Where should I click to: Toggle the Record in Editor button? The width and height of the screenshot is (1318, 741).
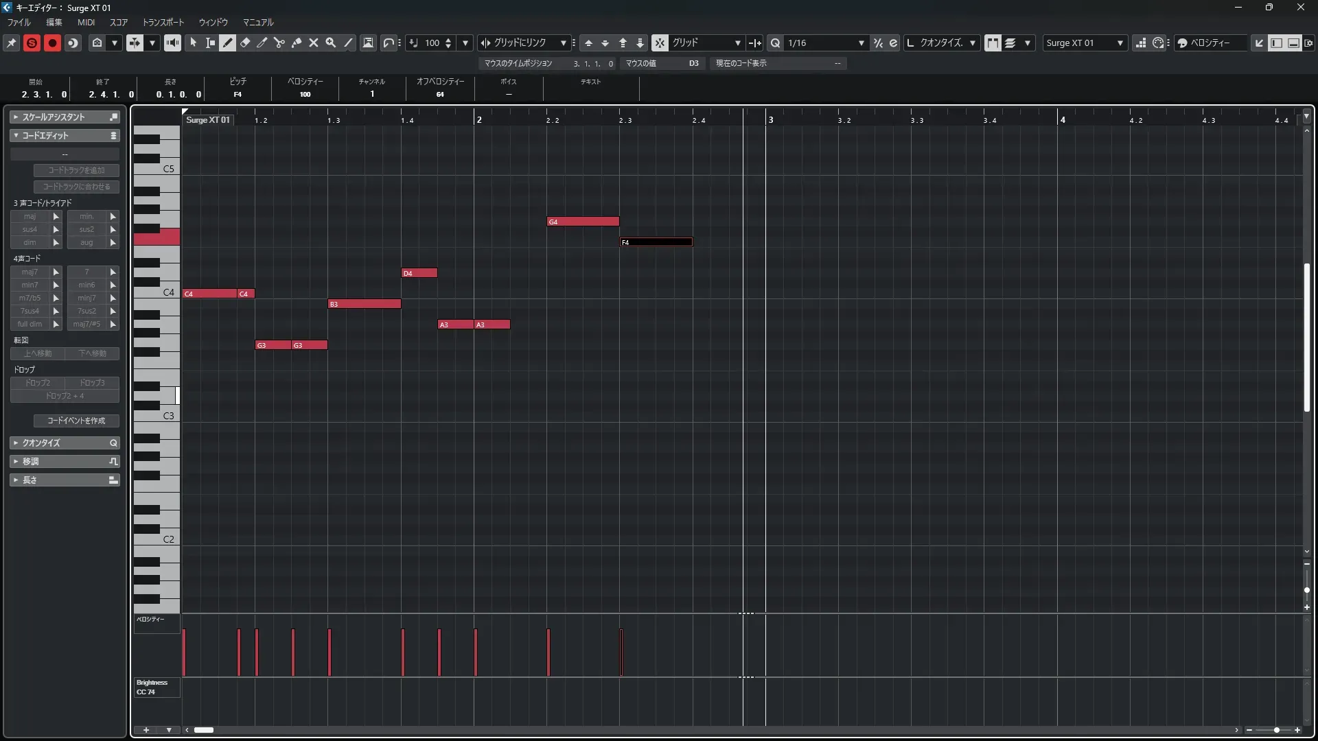coord(52,43)
